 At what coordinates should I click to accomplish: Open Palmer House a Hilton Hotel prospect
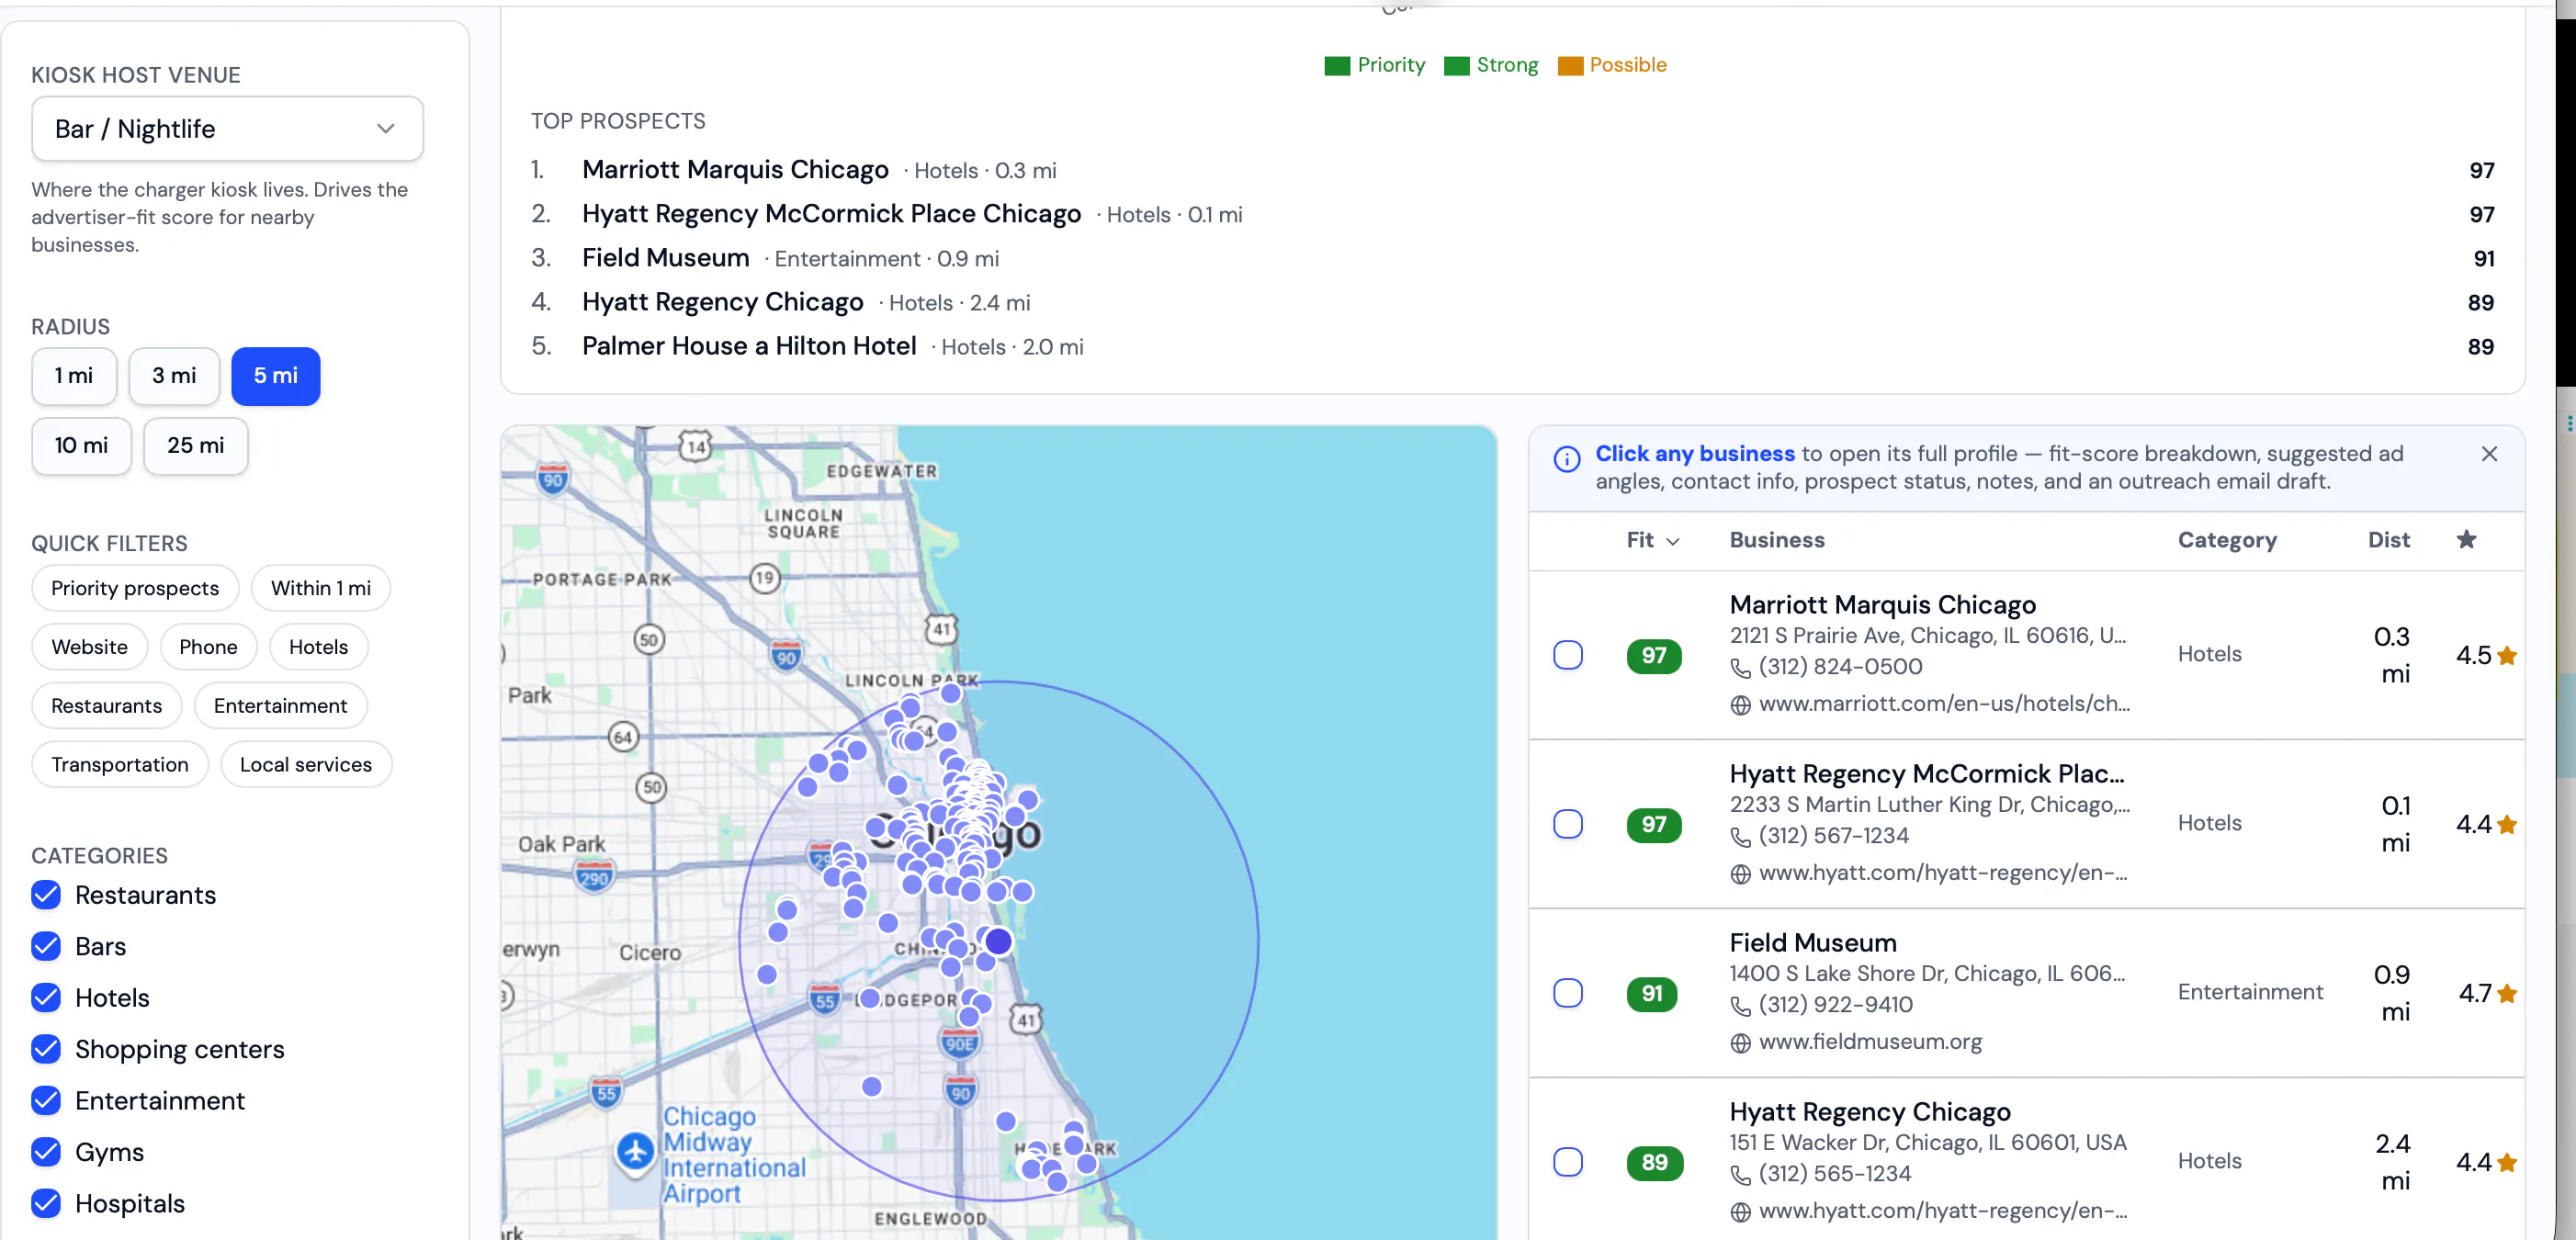tap(749, 346)
